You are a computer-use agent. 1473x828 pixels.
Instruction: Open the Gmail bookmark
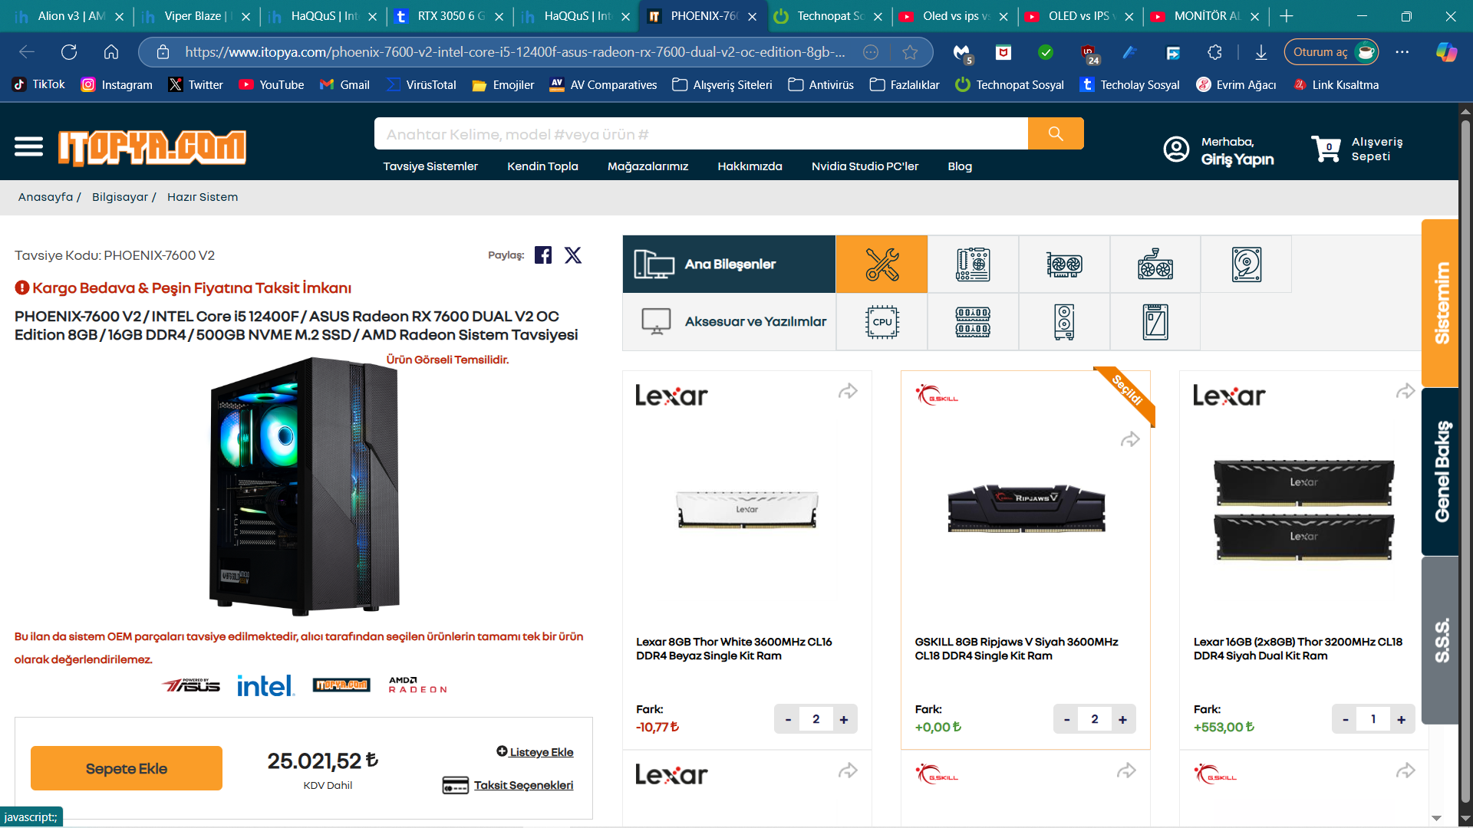[x=344, y=85]
